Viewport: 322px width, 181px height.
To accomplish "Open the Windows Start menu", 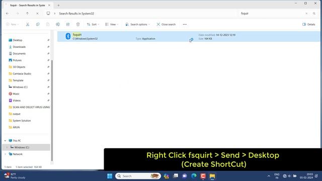I will [110, 176].
